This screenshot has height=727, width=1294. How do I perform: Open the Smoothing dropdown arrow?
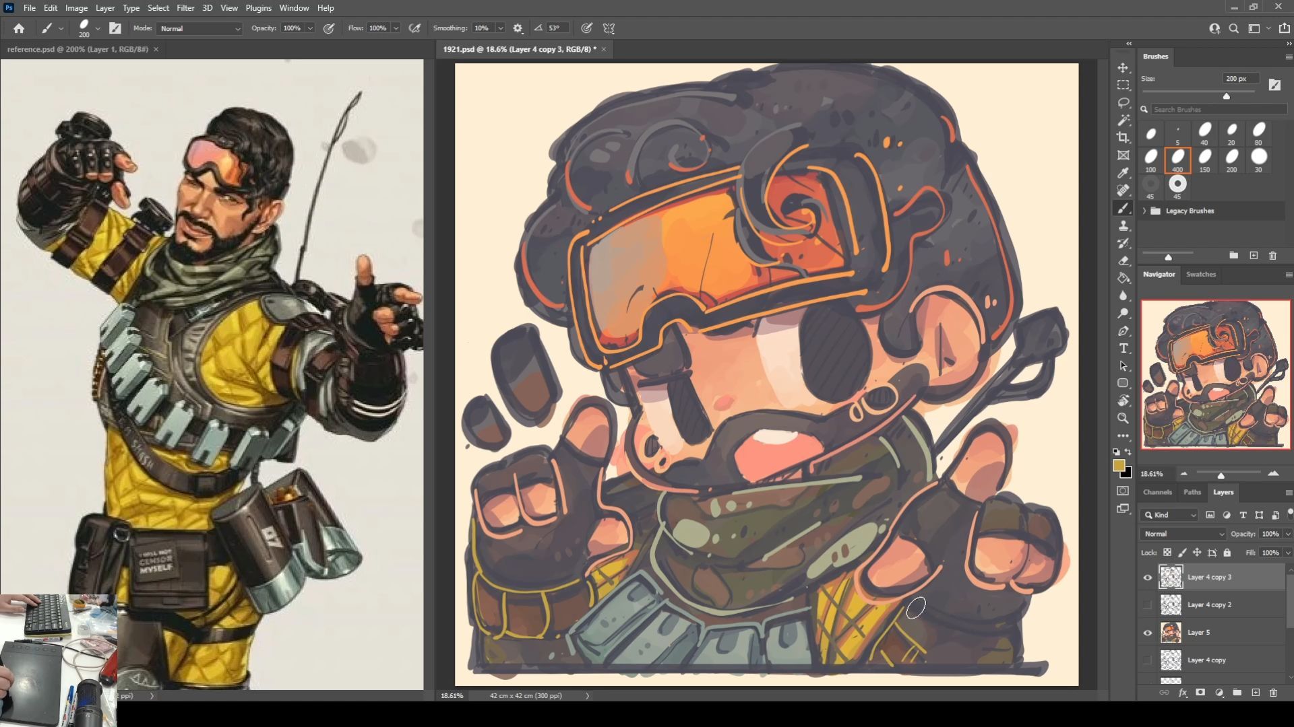(500, 28)
